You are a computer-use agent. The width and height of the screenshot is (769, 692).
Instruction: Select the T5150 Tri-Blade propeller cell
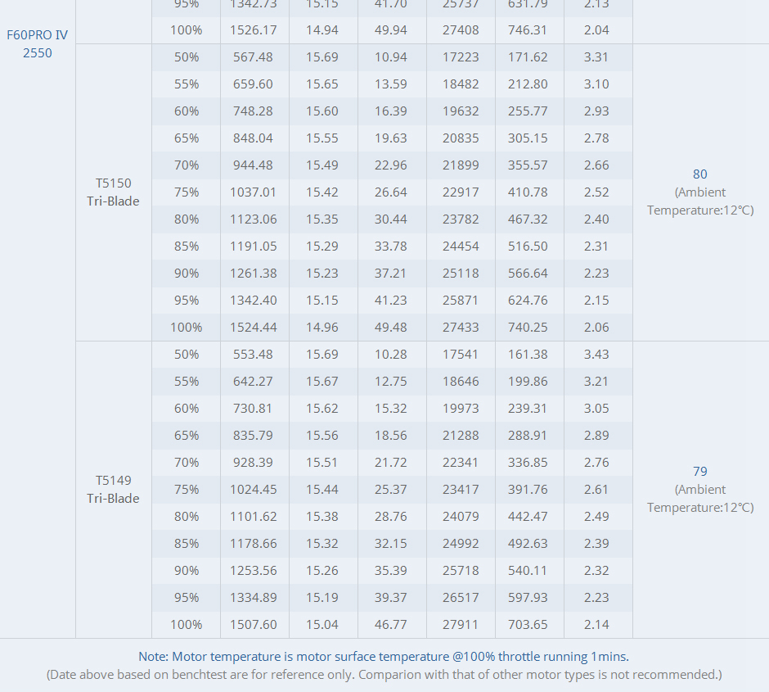click(113, 192)
